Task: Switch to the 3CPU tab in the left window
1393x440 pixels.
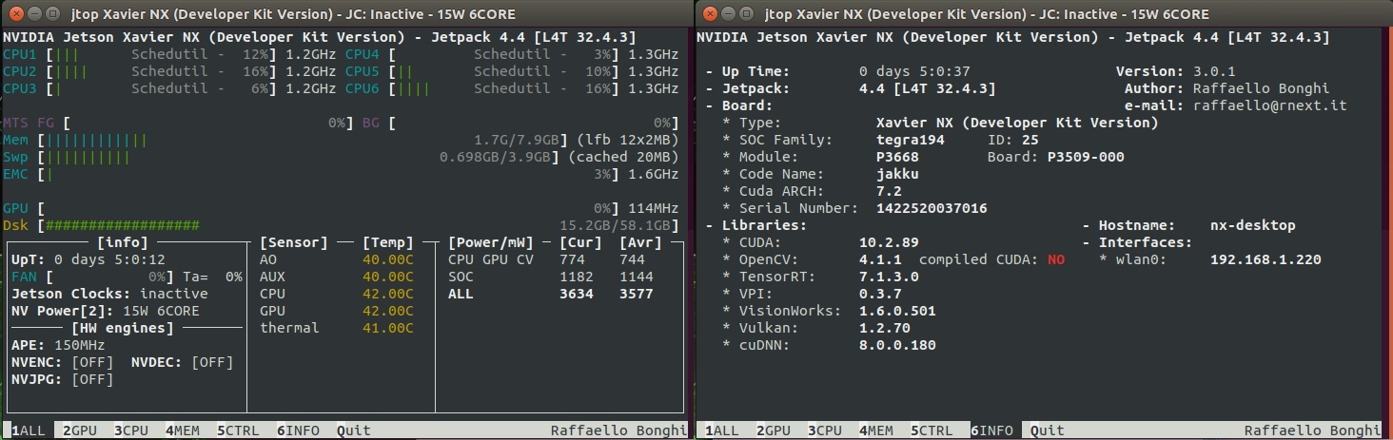Action: coord(131,430)
